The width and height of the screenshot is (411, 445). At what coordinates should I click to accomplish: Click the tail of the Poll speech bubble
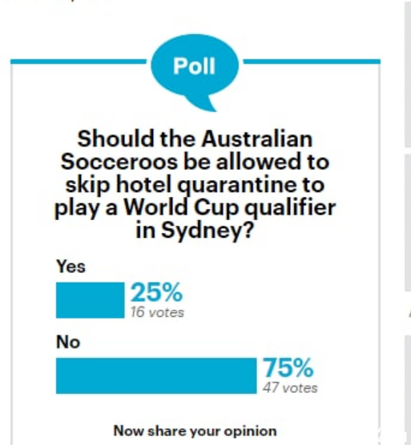203,103
